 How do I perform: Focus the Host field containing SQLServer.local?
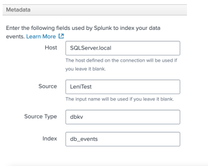pyautogui.click(x=123, y=48)
